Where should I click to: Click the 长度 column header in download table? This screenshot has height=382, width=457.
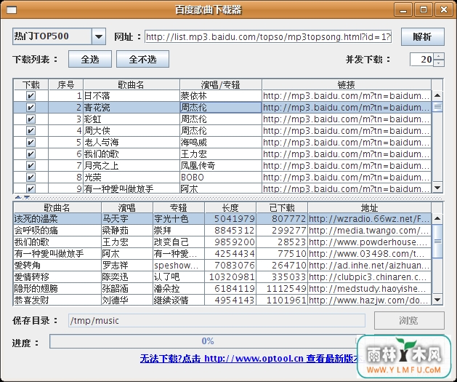pyautogui.click(x=230, y=208)
